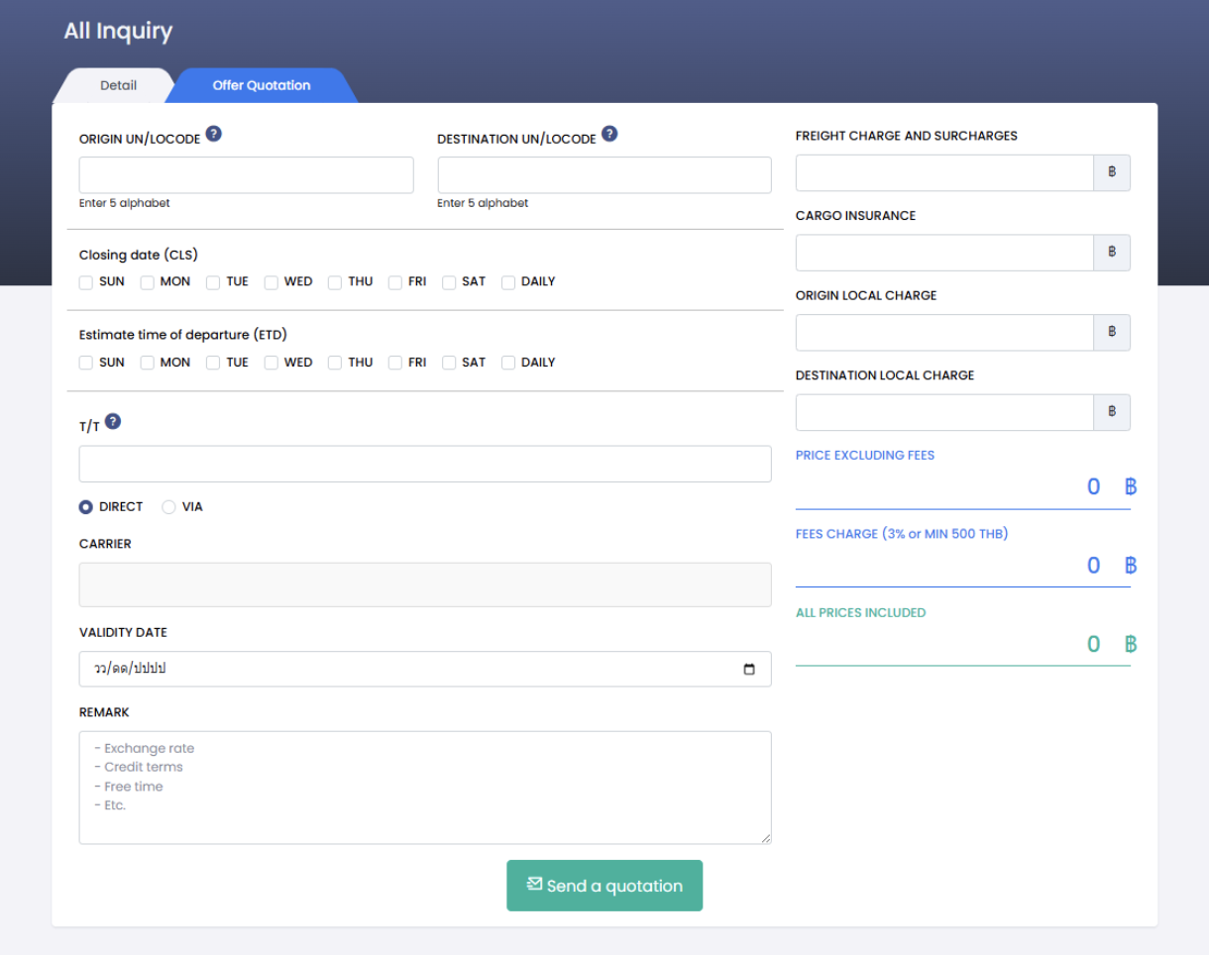Screen dimensions: 1209x955
Task: Open the Destination UN/LOCODE help icon
Action: tap(609, 134)
